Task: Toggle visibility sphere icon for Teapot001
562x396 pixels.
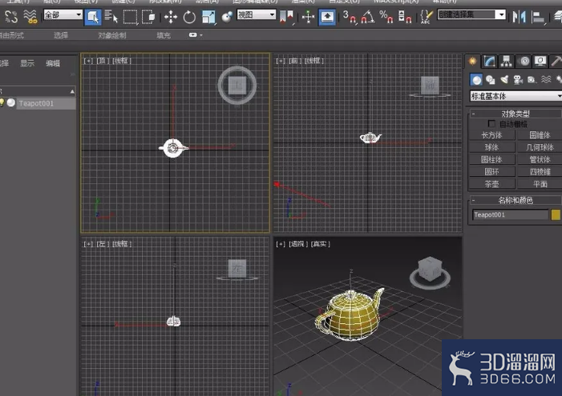Action: pos(11,103)
